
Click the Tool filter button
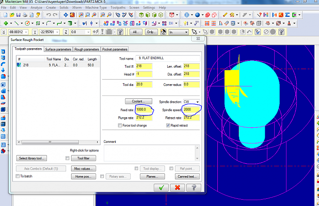(83, 158)
